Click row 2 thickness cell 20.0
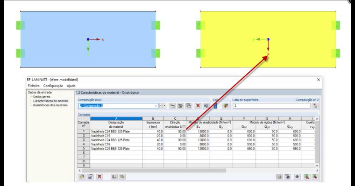355x186 pixels. pos(153,136)
